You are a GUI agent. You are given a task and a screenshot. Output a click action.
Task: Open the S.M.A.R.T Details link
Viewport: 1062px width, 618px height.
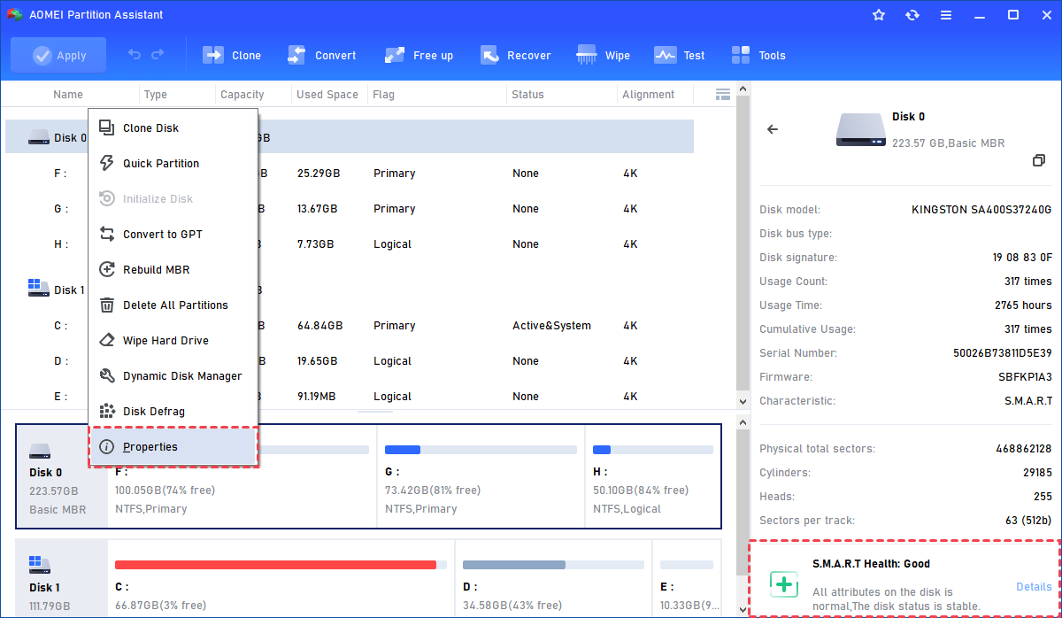(1033, 587)
